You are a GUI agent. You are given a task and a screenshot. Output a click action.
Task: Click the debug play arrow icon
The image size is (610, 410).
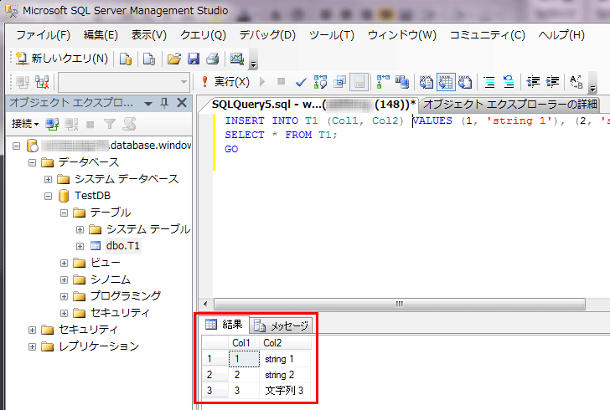coord(262,82)
